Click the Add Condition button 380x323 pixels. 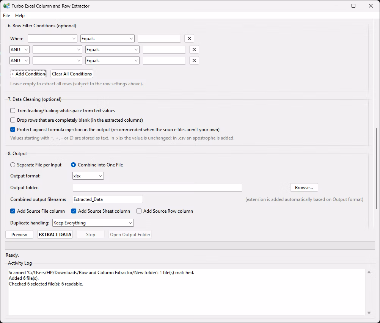coord(28,74)
